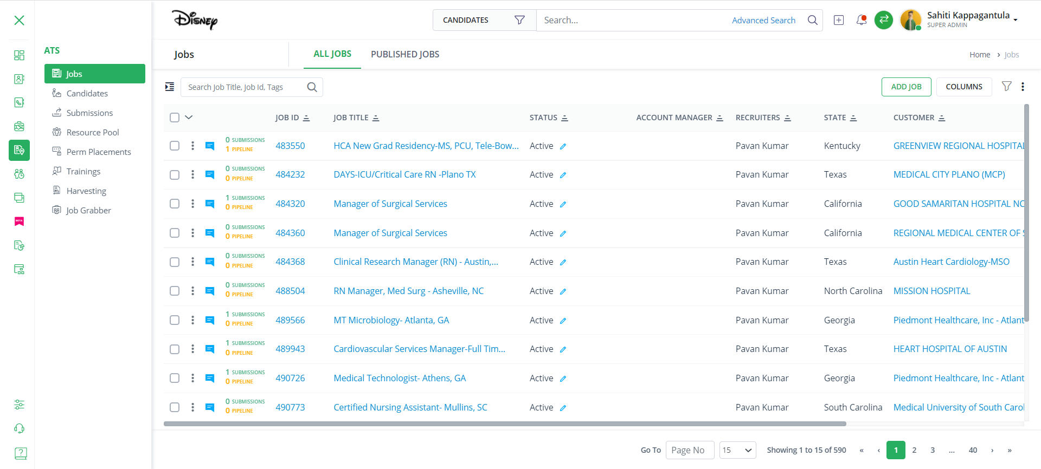The image size is (1041, 469).
Task: Click the ADD JOB button
Action: (906, 87)
